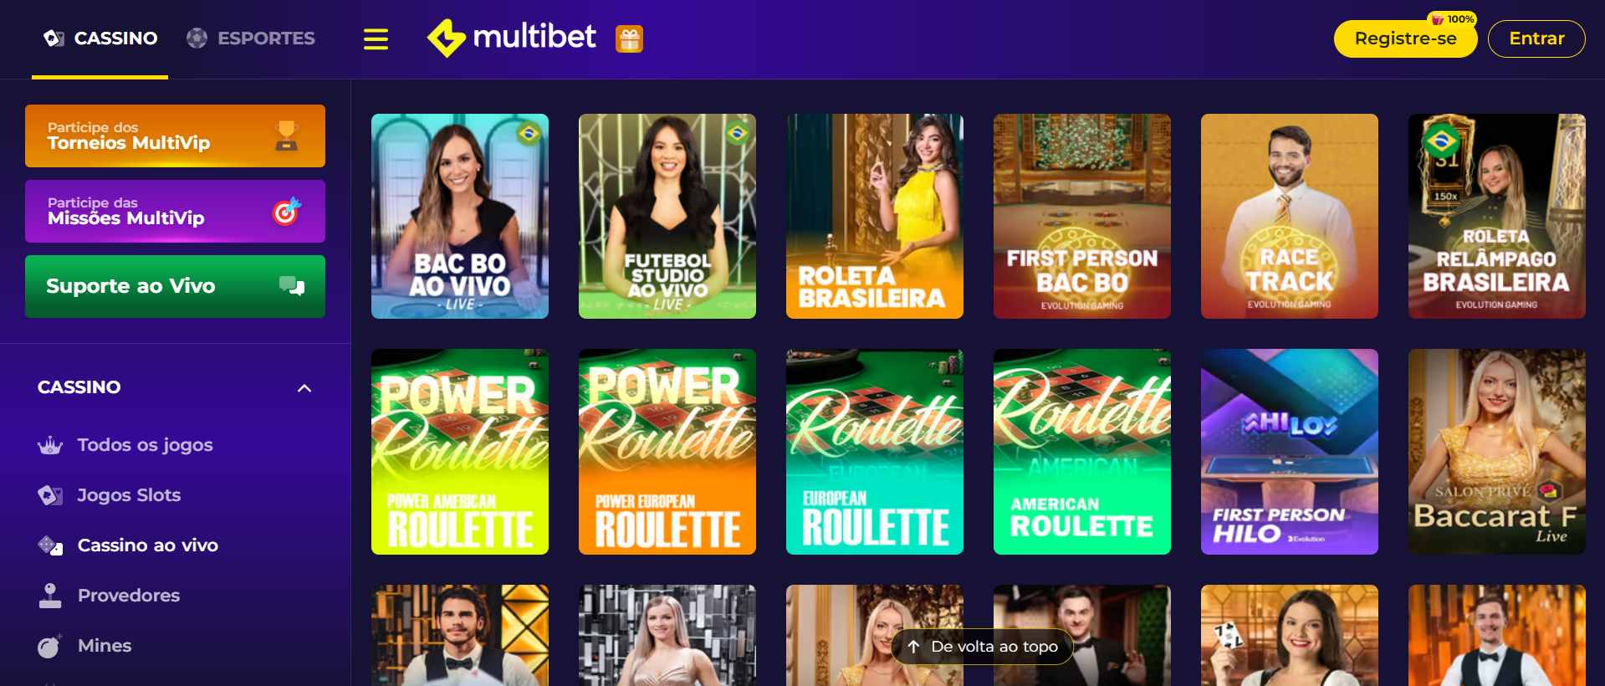Screen dimensions: 1605x686
Task: Click the gift box promotions icon
Action: click(629, 39)
